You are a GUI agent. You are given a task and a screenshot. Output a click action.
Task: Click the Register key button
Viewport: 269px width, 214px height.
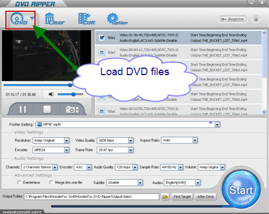pos(232,19)
